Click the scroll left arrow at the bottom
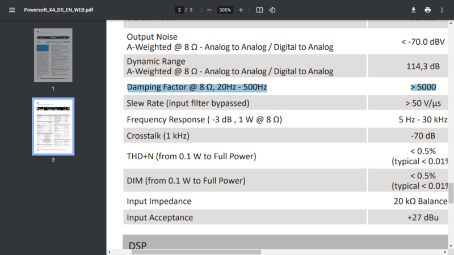The width and height of the screenshot is (454, 255). pos(110,252)
